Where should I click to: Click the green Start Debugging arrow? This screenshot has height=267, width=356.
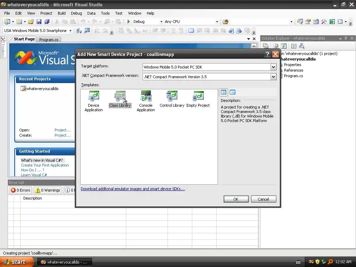[x=129, y=21]
